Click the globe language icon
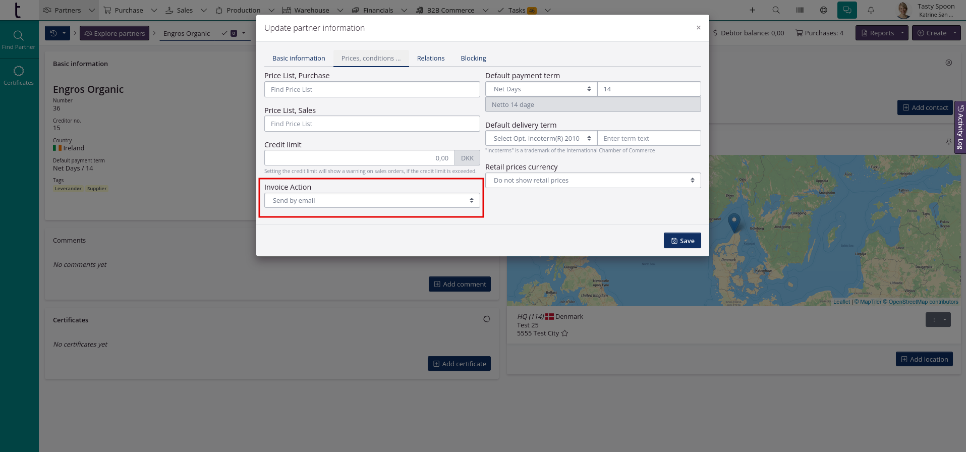The image size is (966, 452). (x=823, y=10)
